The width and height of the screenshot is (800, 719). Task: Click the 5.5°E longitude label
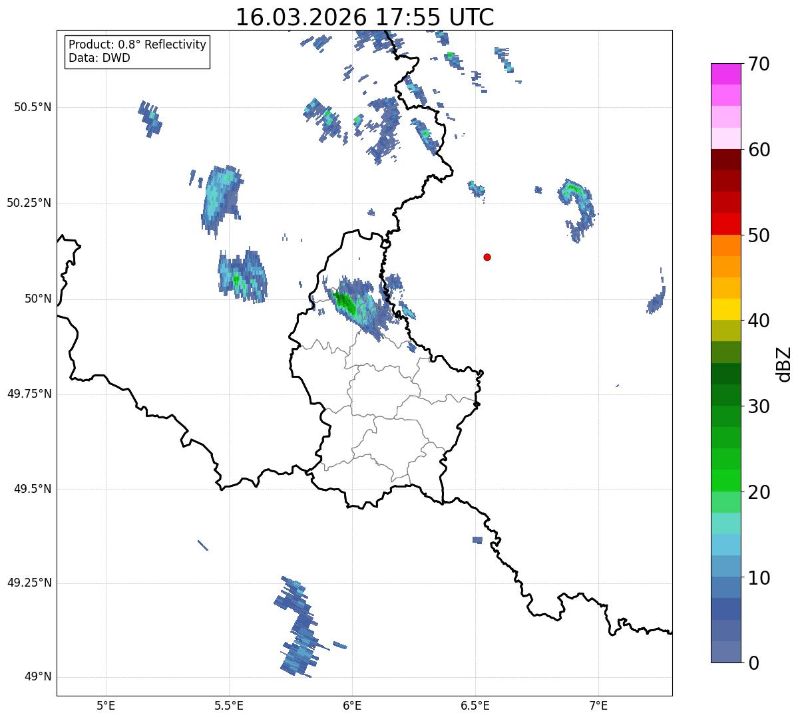(x=229, y=705)
